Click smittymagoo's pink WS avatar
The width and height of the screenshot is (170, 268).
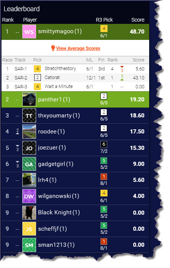(x=29, y=32)
